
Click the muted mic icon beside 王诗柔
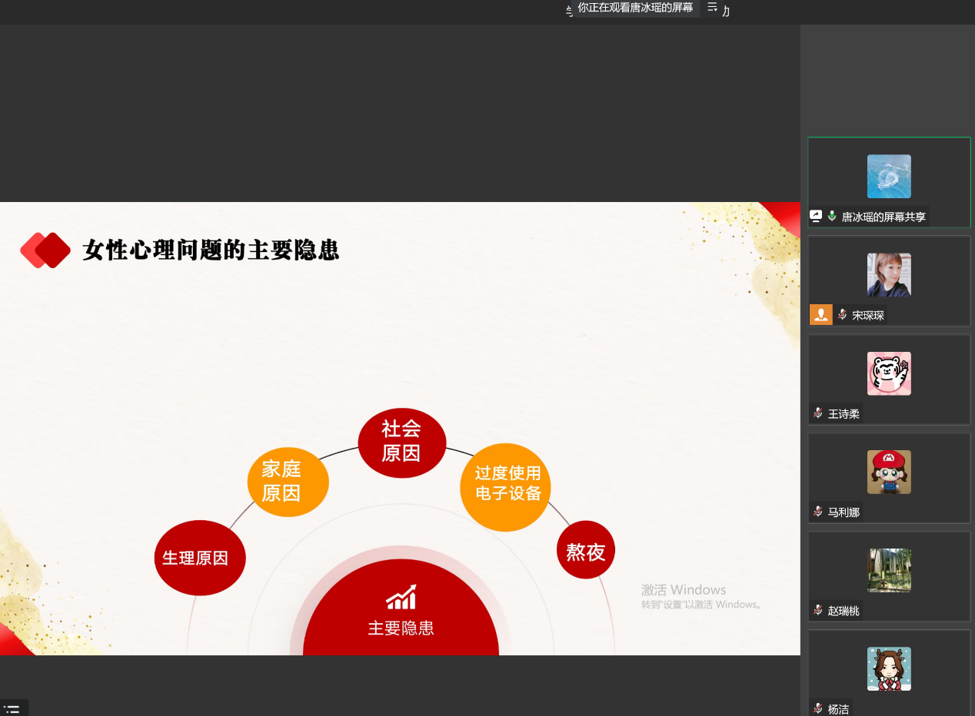(x=818, y=413)
